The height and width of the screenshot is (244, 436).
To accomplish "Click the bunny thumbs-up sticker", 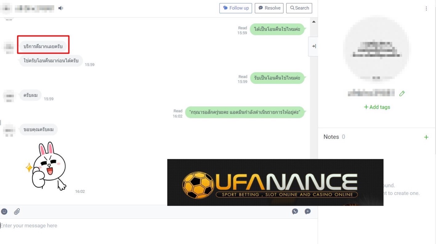I will 46,166.
